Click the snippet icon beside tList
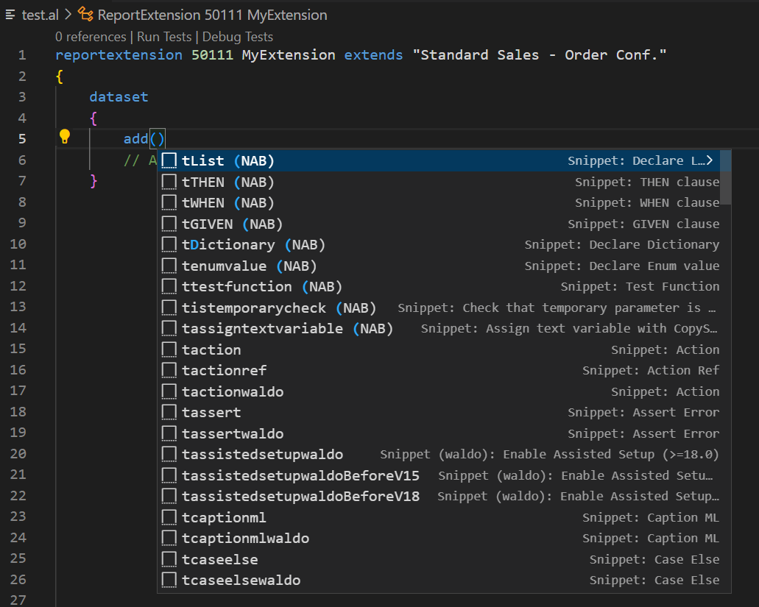 [169, 160]
